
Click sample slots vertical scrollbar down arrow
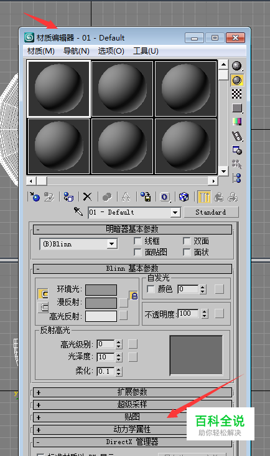[223, 172]
